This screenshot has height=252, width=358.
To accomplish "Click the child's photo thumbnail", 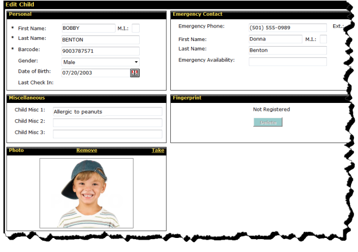I will click(x=86, y=193).
